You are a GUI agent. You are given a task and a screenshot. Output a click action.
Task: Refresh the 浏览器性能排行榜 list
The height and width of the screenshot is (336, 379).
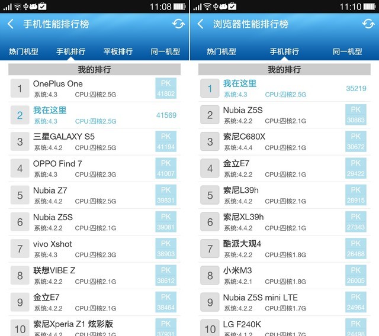[368, 24]
